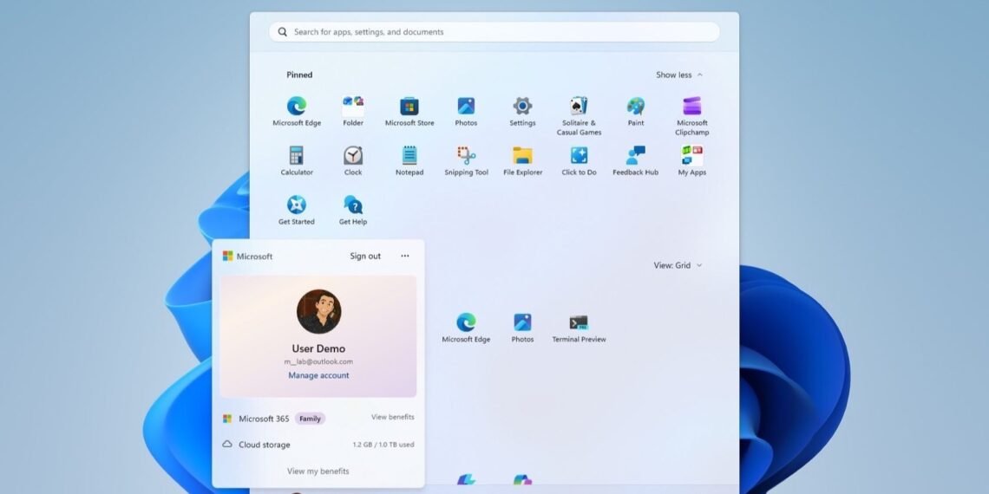Launch Solitaire & Casual Games

(579, 116)
